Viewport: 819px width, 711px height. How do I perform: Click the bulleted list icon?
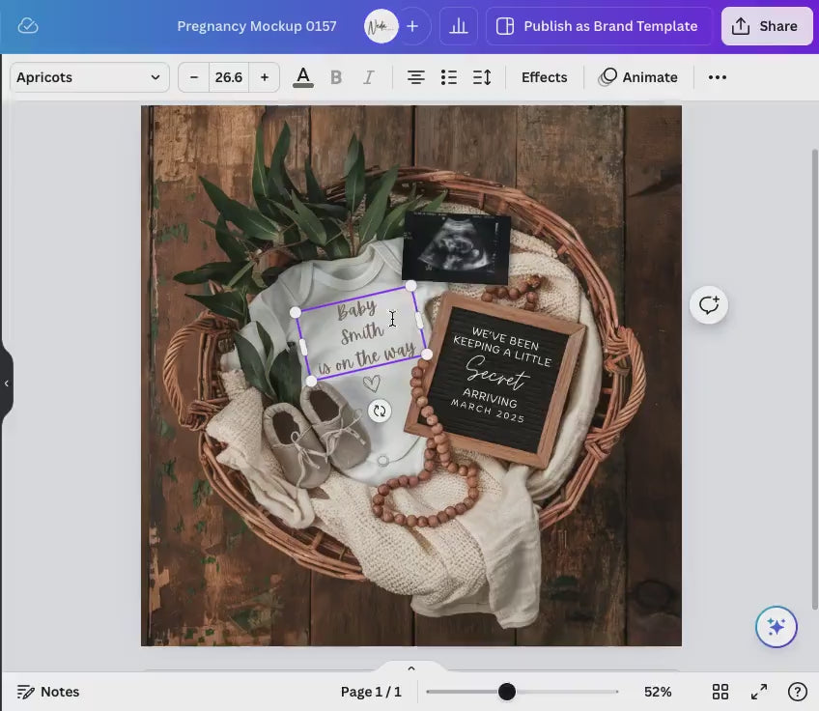[448, 77]
